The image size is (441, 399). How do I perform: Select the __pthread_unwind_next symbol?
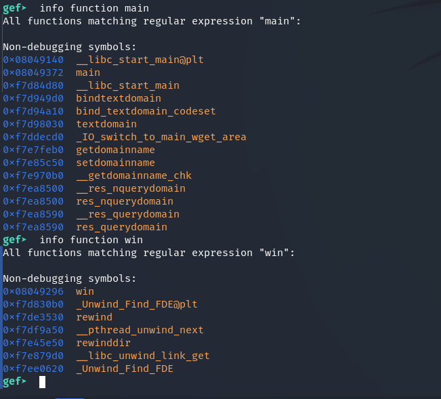click(x=140, y=330)
